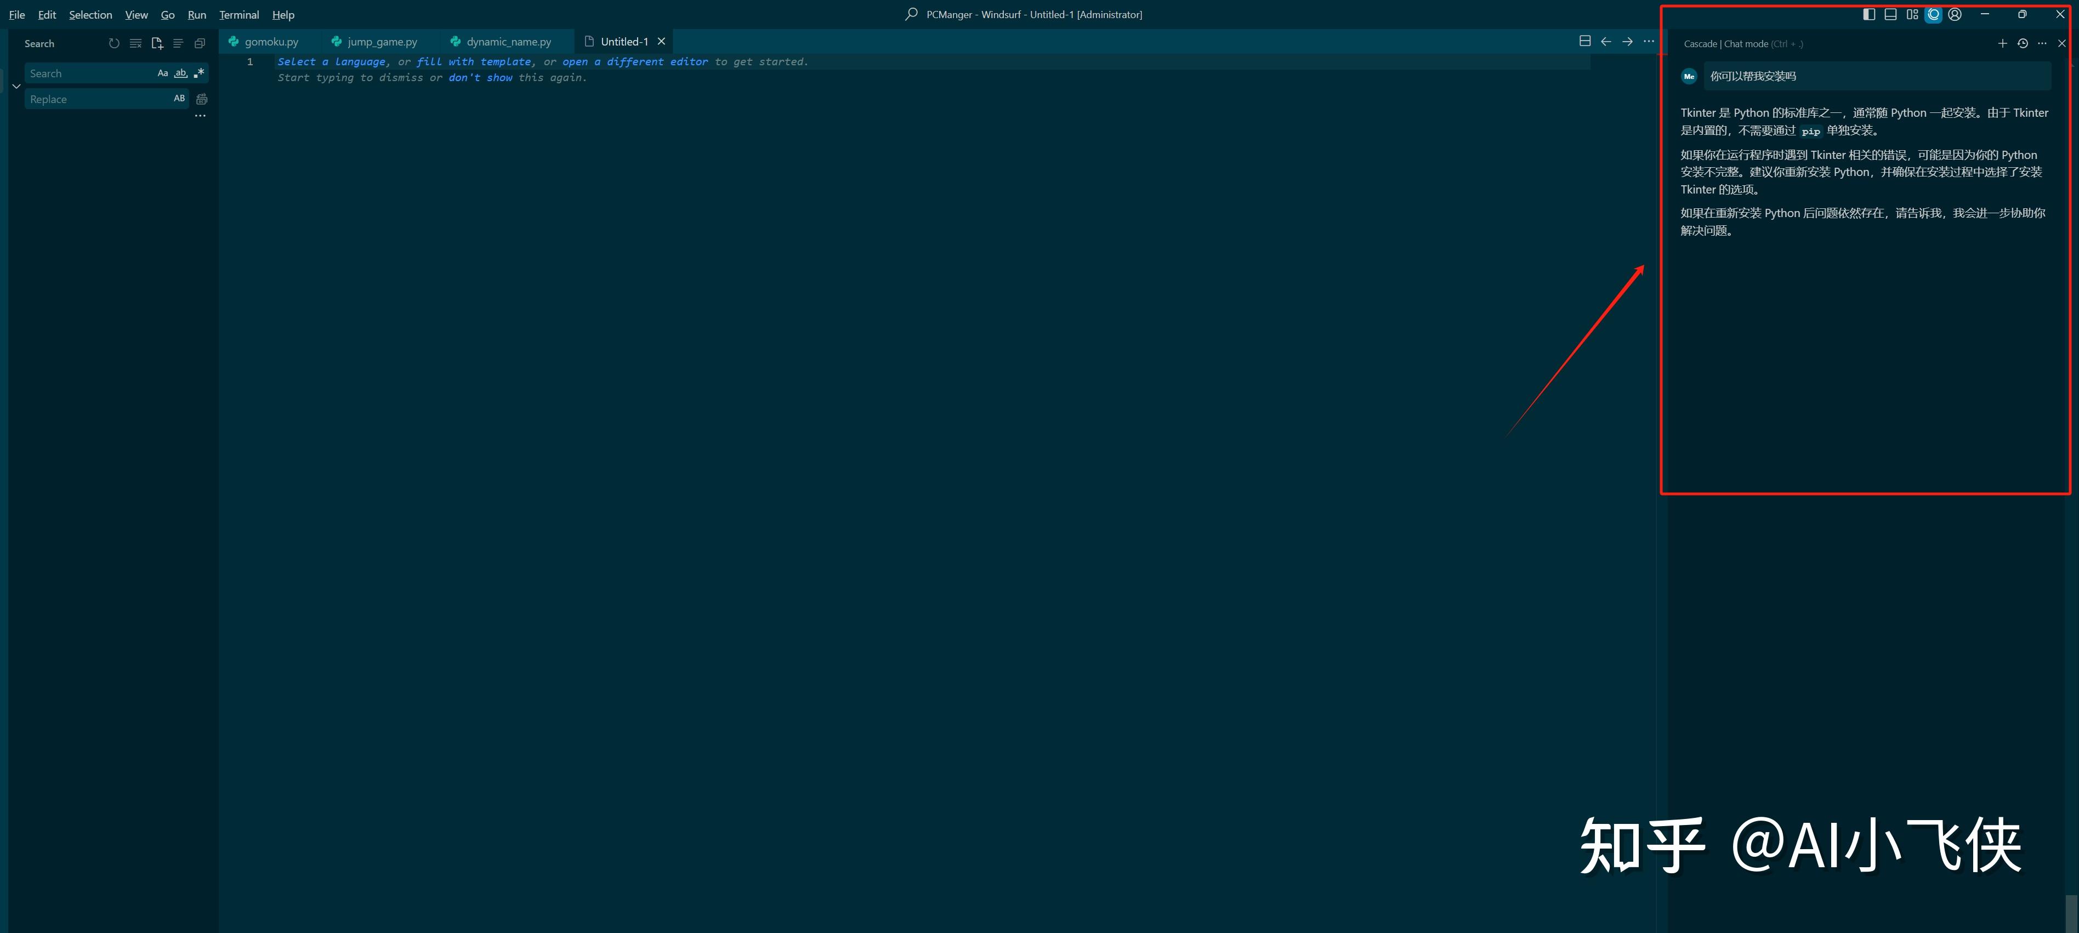Click the Clear Search Results icon
The height and width of the screenshot is (933, 2079).
(x=135, y=44)
